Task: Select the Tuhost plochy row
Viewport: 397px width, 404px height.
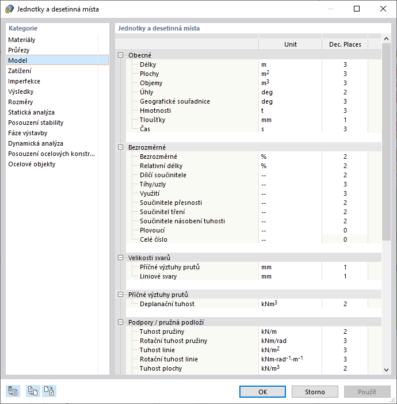Action: click(254, 368)
